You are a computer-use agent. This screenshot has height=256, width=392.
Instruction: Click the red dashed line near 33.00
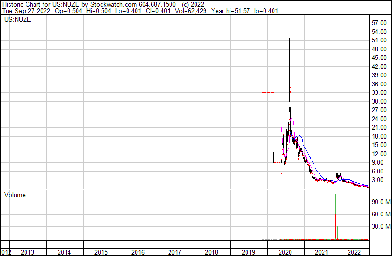[x=268, y=93]
